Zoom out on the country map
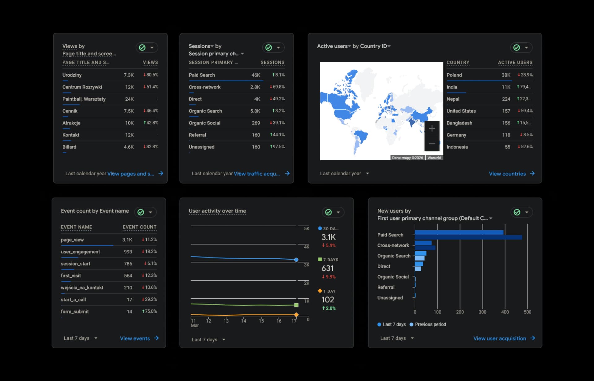 pyautogui.click(x=432, y=144)
